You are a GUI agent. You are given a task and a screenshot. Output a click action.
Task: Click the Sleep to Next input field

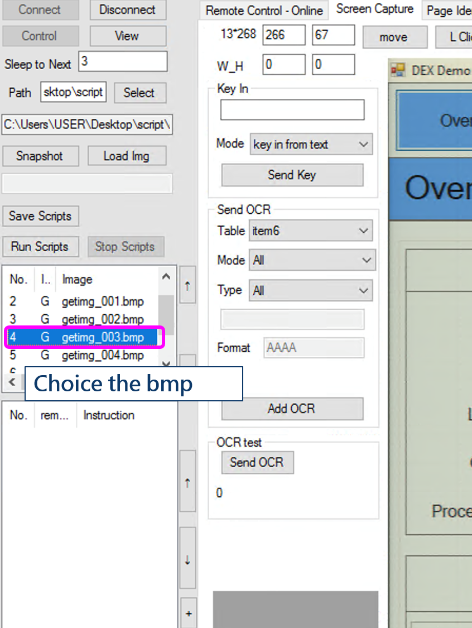coord(123,62)
